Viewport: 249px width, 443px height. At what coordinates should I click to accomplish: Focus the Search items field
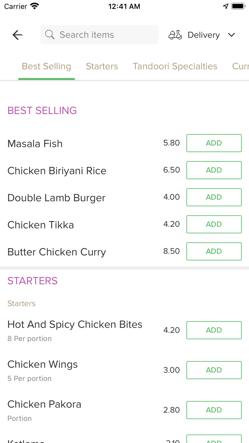coord(100,35)
